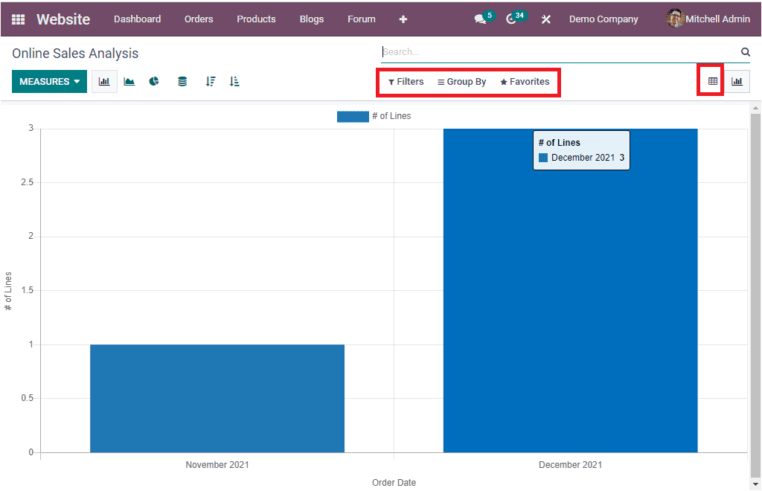Switch to the pivot table view
Viewport: 762px width, 491px height.
point(711,80)
